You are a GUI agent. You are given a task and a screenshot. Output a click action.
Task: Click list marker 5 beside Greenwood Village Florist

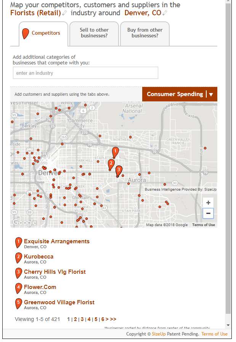[x=18, y=304]
